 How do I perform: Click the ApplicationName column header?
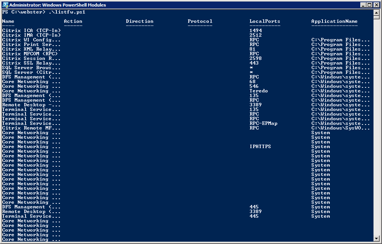click(x=334, y=21)
